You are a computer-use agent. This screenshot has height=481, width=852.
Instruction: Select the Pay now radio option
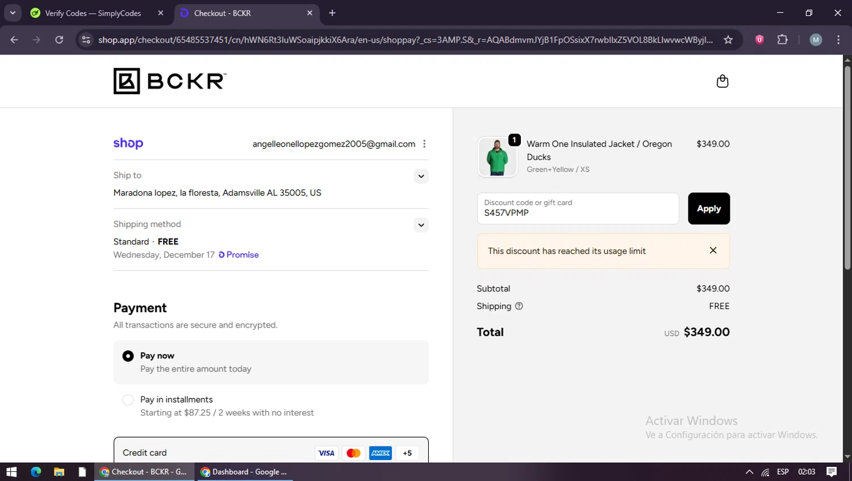(128, 356)
